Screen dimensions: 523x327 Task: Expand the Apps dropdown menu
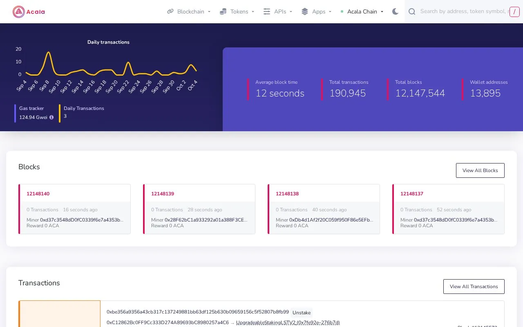[316, 11]
